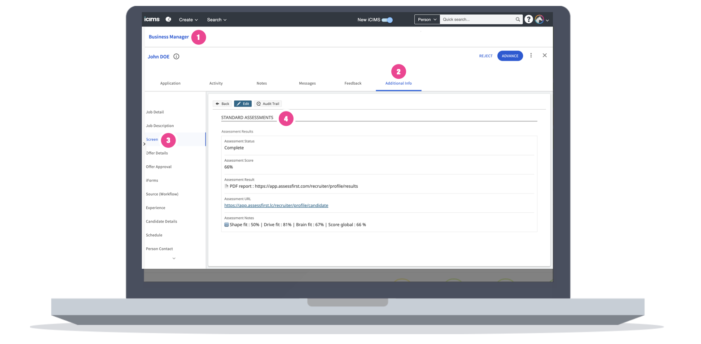The image size is (701, 344).
Task: Click the ADVANCE button
Action: pos(510,56)
